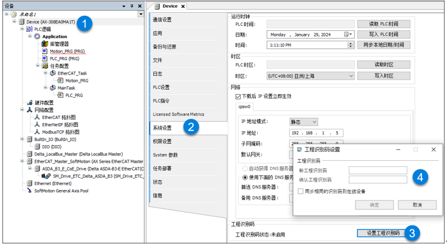Screen dimensions: 447x244
Task: Select the DIO (DIO) device icon
Action: coord(37,146)
